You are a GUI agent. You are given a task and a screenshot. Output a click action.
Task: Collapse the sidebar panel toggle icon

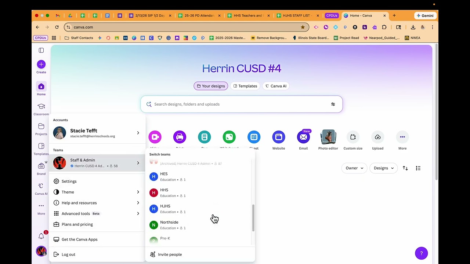(41, 50)
